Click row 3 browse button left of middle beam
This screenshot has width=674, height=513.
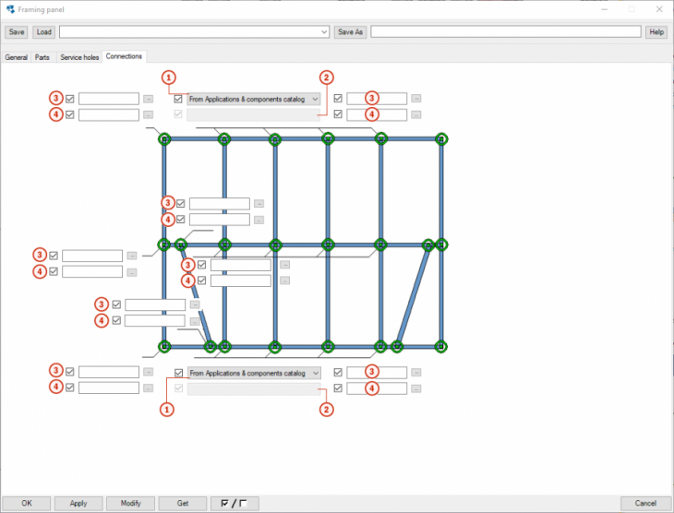point(131,256)
